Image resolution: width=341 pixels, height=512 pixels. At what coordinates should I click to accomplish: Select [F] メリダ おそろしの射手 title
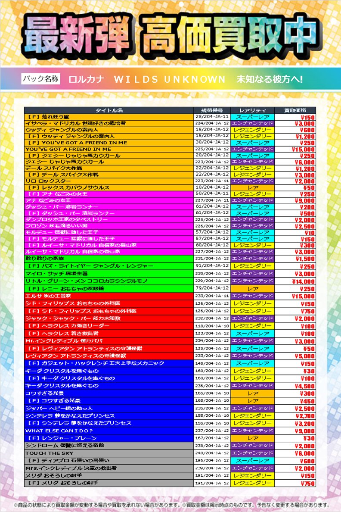point(109,483)
